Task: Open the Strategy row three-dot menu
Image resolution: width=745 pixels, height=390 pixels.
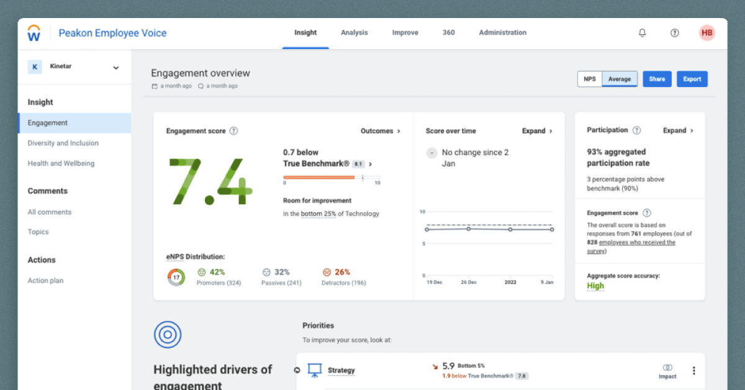Action: 693,371
